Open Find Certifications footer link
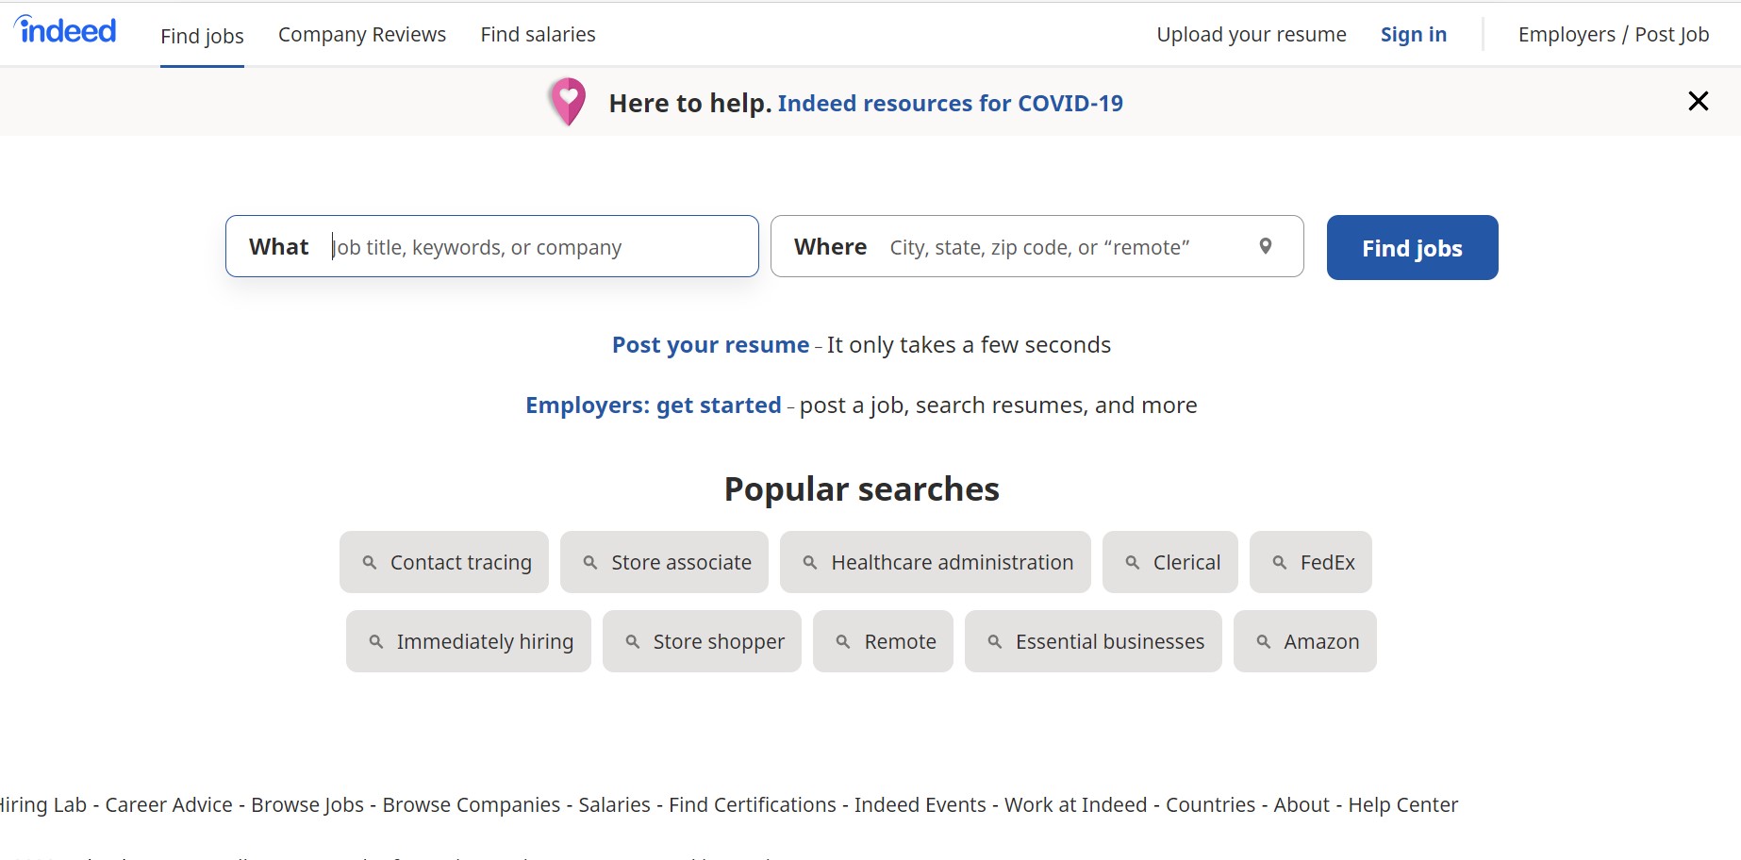The image size is (1741, 860). pos(753,805)
